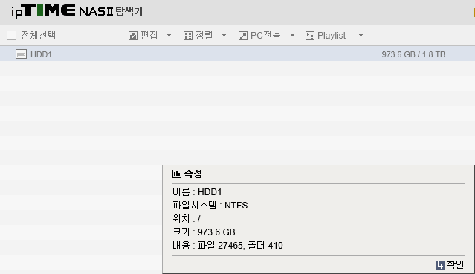475x274 pixels.
Task: Click the 이름 : HDD1 property line
Action: pyautogui.click(x=197, y=192)
